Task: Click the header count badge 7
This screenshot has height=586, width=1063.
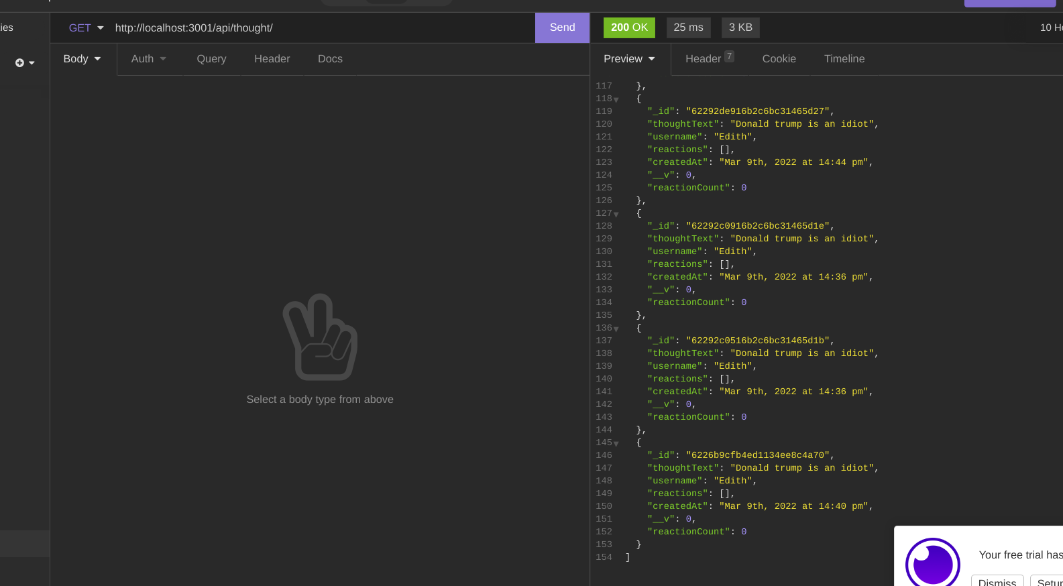Action: click(729, 56)
